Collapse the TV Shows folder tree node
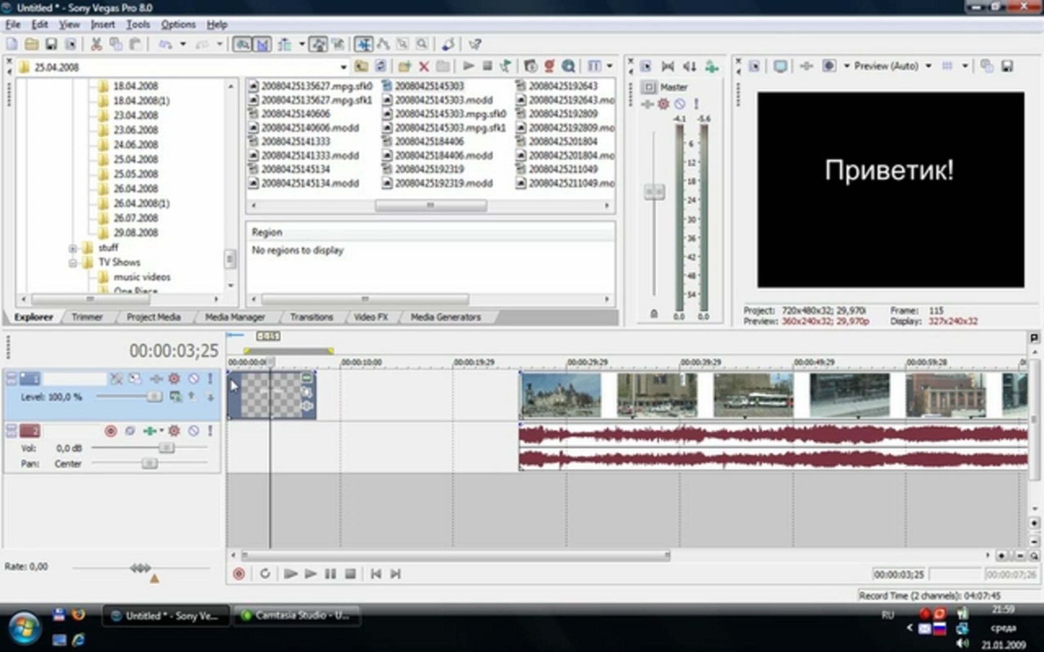The width and height of the screenshot is (1044, 652). pyautogui.click(x=73, y=263)
